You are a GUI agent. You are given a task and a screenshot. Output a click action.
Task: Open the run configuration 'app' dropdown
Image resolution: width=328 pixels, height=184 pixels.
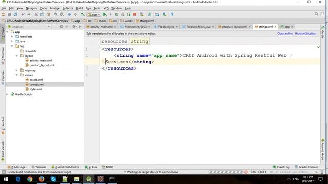(94, 15)
